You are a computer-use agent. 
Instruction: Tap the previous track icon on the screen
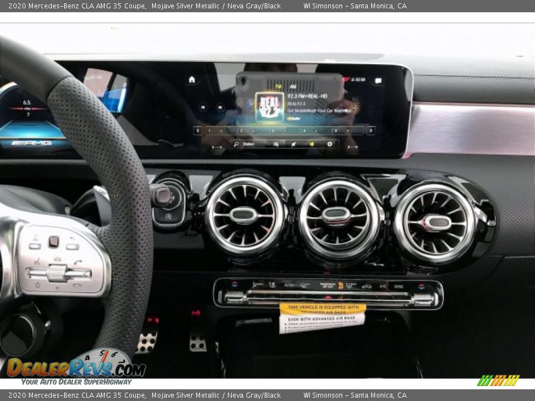pyautogui.click(x=202, y=106)
